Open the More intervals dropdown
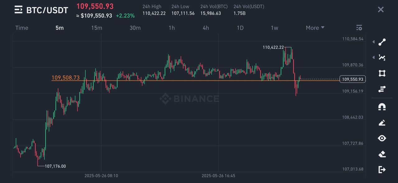 click(315, 28)
